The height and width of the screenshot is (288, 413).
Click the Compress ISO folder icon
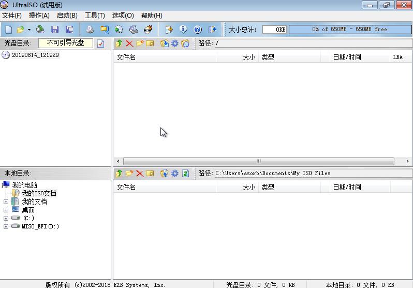pos(105,30)
